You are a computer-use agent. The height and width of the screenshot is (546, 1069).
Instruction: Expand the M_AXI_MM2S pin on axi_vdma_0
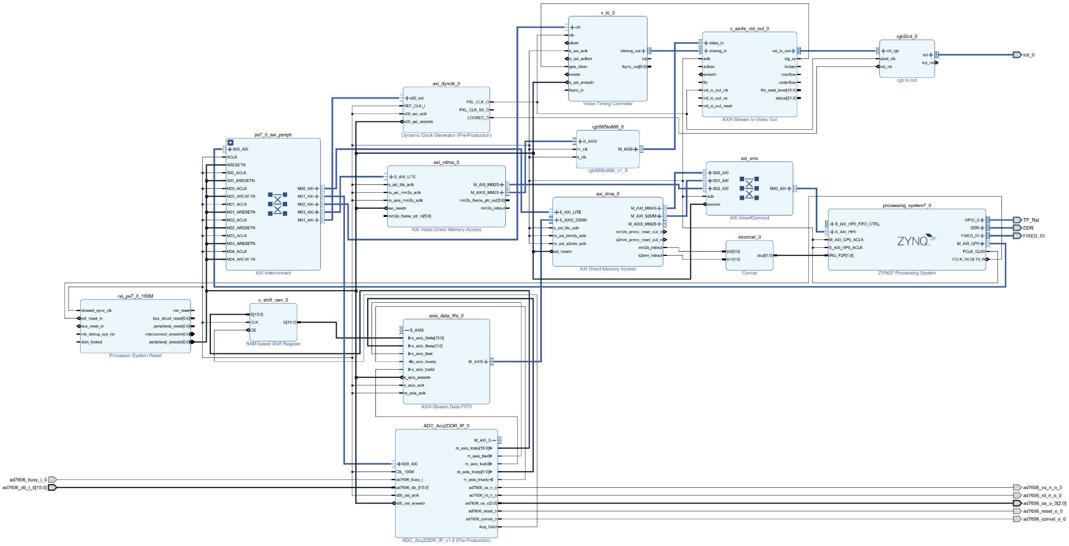point(502,185)
